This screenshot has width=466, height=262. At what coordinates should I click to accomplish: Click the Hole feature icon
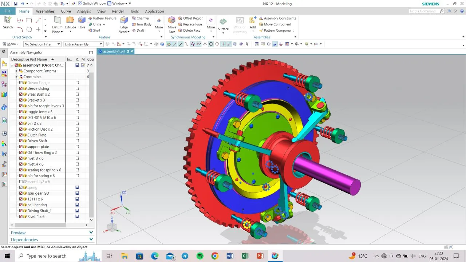[x=82, y=20]
